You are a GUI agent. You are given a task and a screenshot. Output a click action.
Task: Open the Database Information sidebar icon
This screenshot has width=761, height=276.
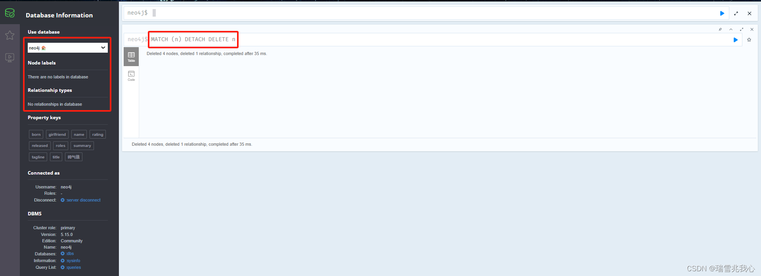tap(10, 13)
